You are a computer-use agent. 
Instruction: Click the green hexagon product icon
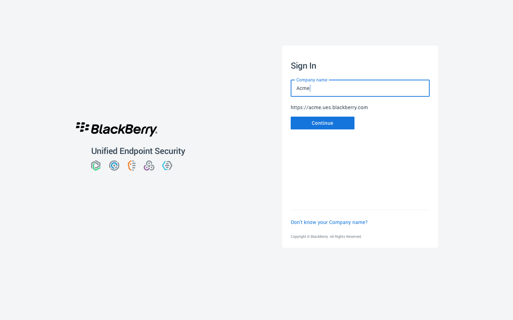pos(96,166)
